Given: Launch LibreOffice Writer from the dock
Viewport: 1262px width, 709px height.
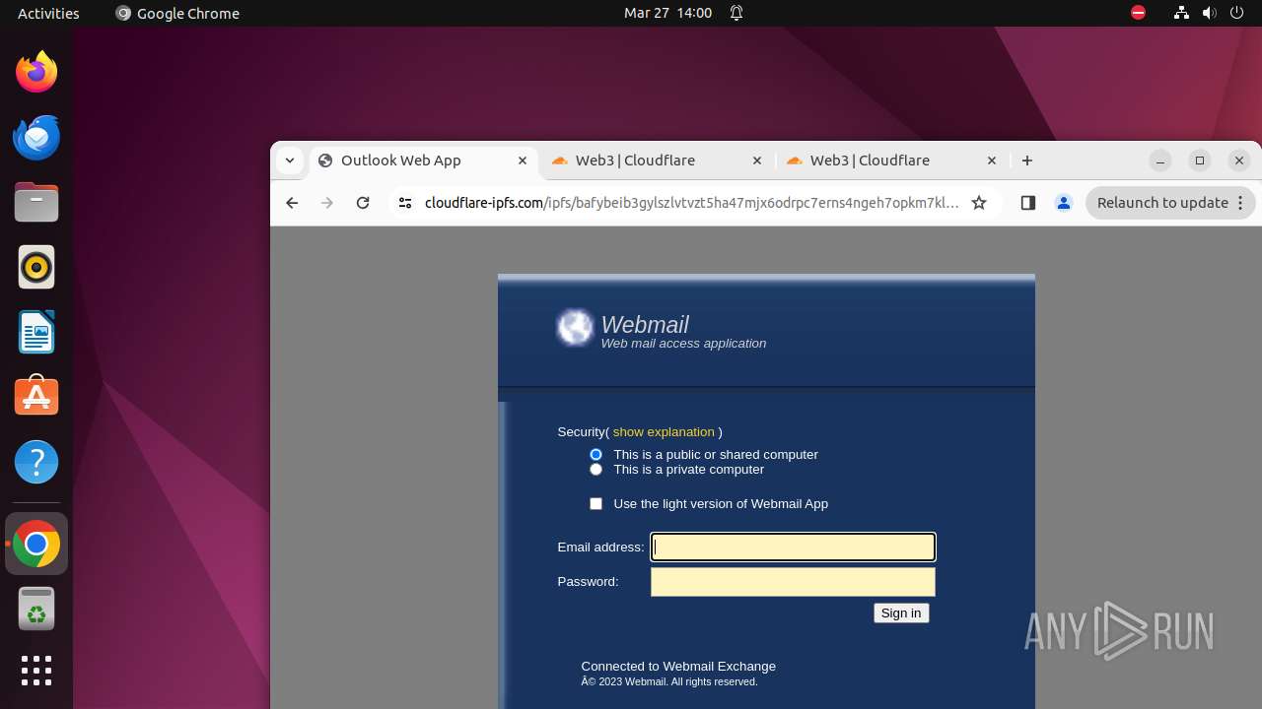Looking at the screenshot, I should tap(36, 332).
